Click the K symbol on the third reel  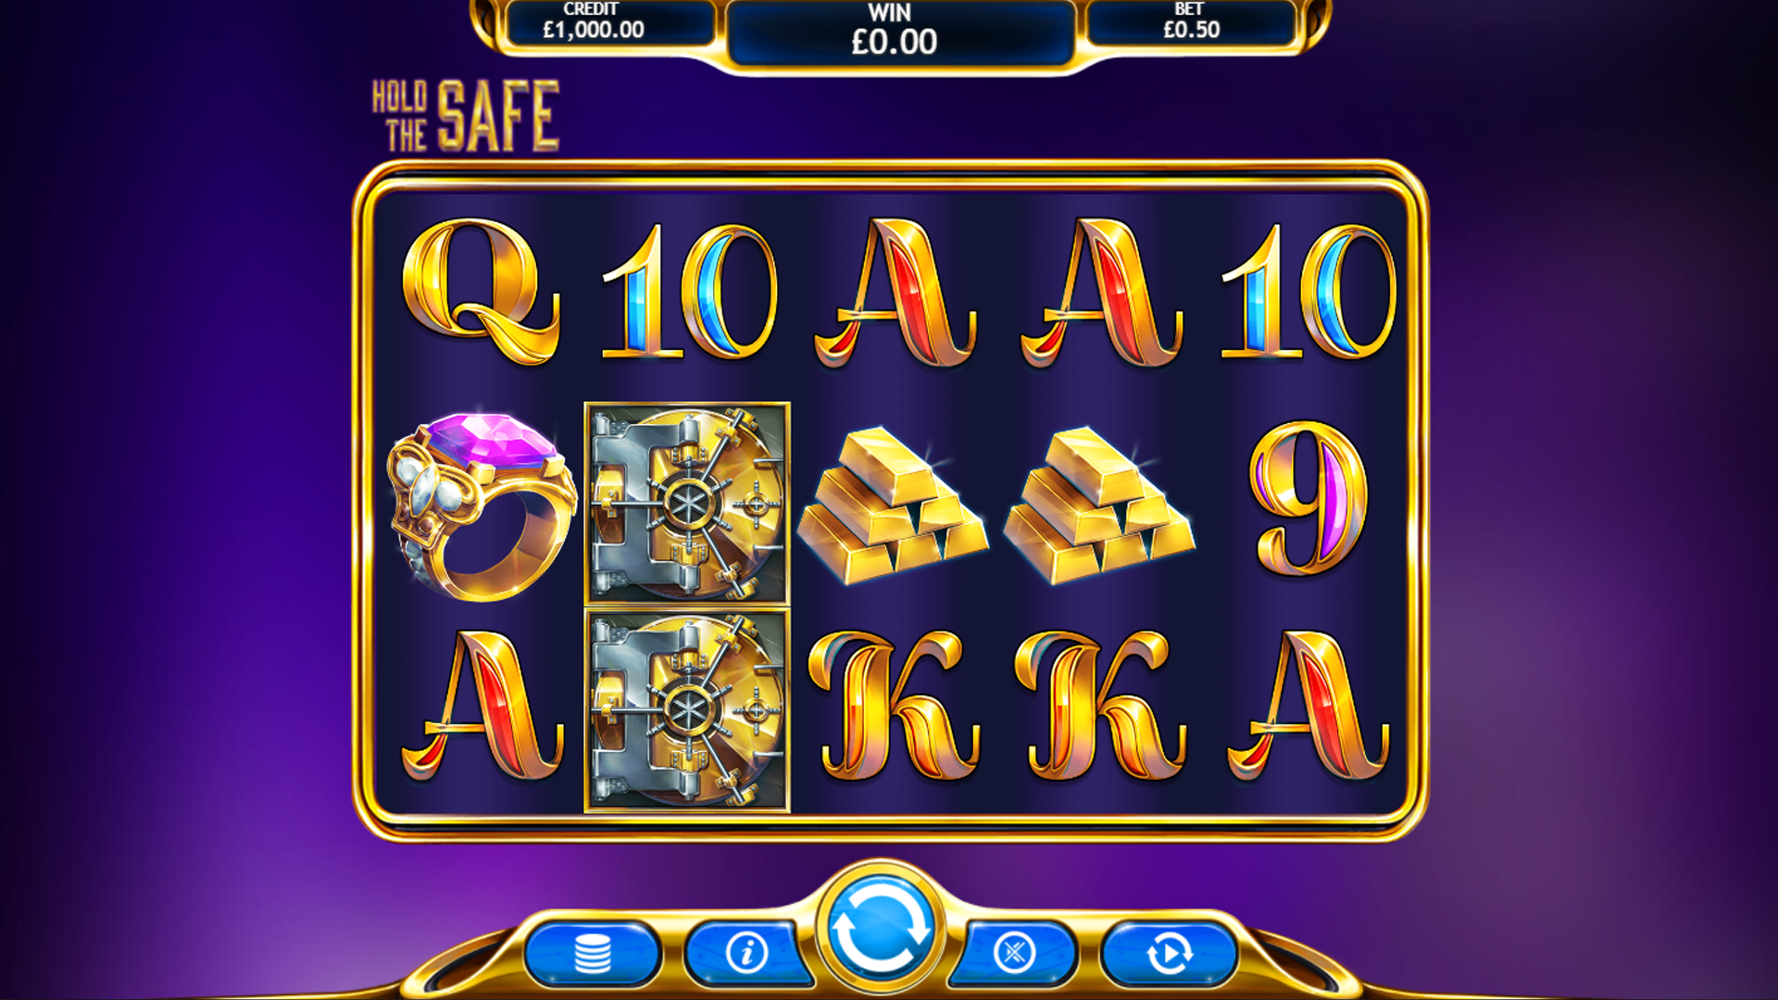(x=893, y=706)
